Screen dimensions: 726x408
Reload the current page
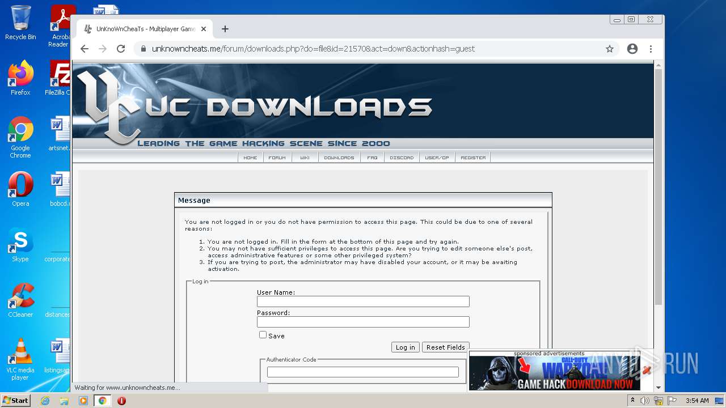pos(121,49)
